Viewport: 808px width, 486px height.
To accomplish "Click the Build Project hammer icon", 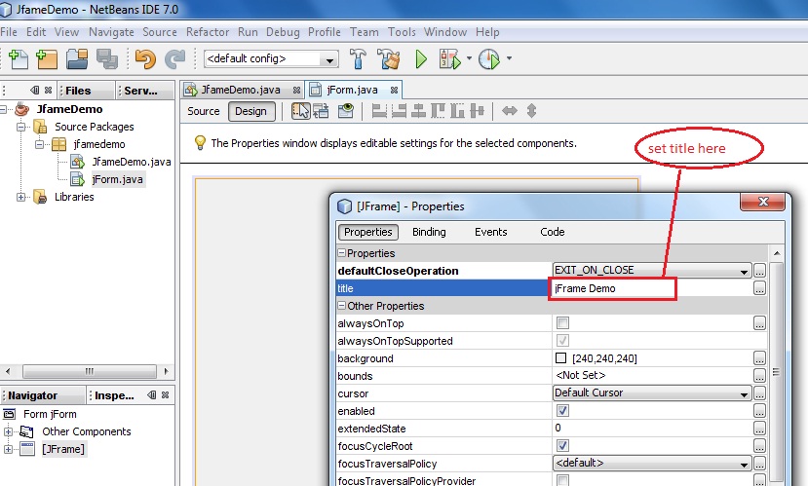I will pos(358,59).
